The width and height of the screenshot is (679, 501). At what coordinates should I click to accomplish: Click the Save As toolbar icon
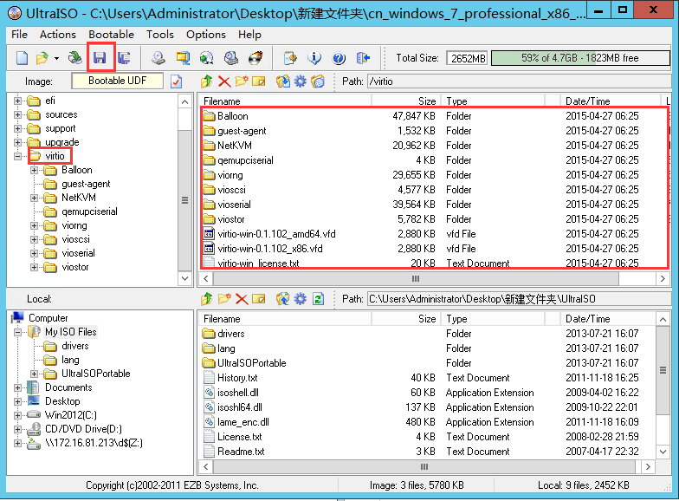tap(125, 57)
